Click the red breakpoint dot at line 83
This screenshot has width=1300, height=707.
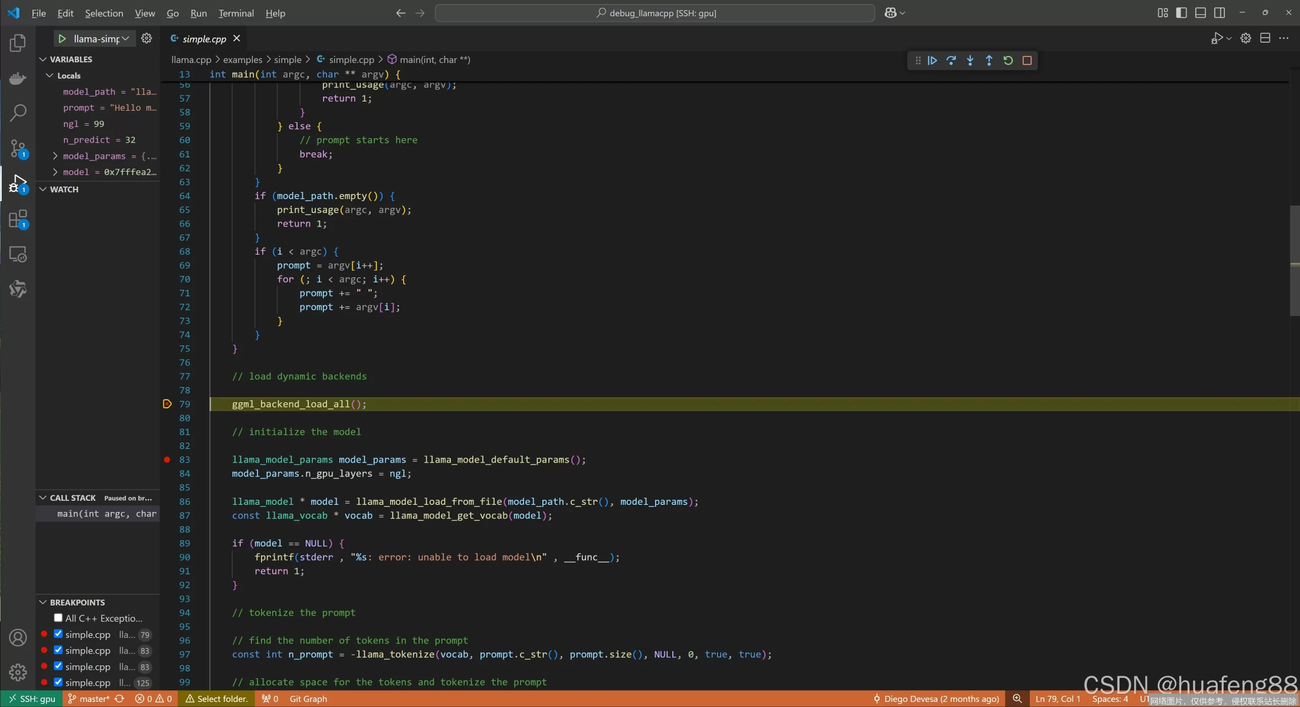coord(167,459)
